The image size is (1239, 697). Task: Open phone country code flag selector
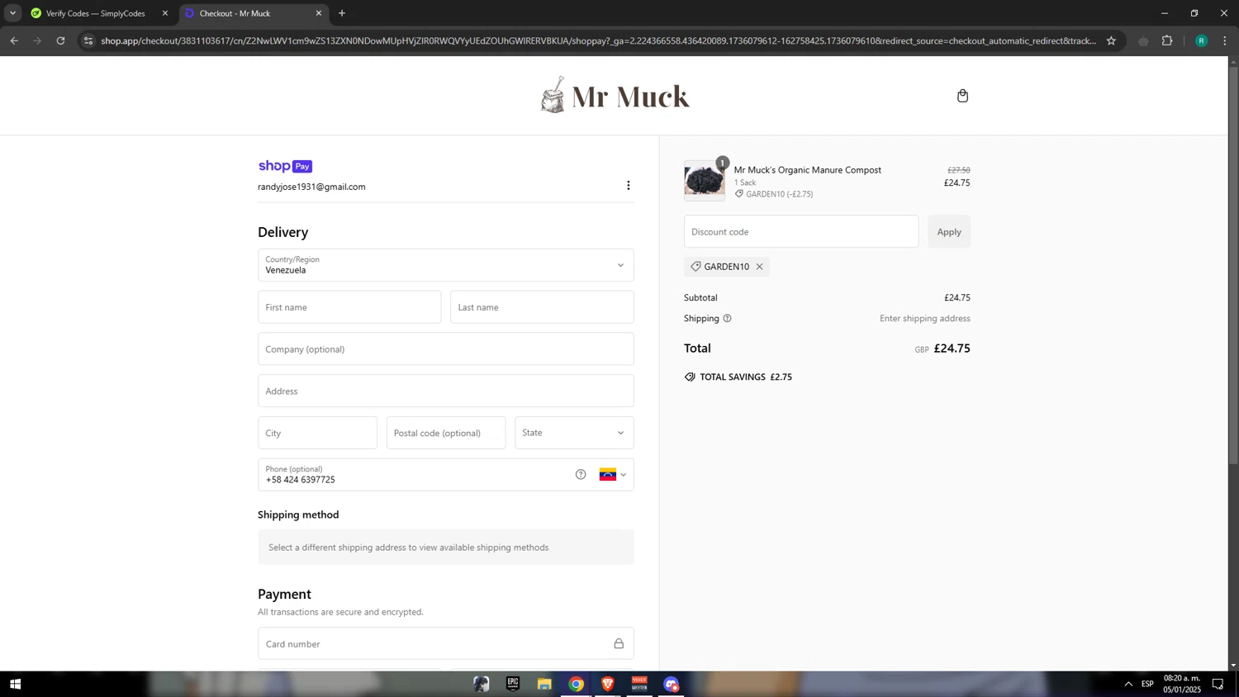[613, 474]
